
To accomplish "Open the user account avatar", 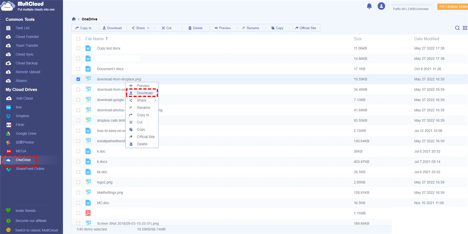I will (x=381, y=6).
